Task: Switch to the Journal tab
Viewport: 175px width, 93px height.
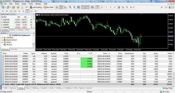Action: (x=89, y=88)
